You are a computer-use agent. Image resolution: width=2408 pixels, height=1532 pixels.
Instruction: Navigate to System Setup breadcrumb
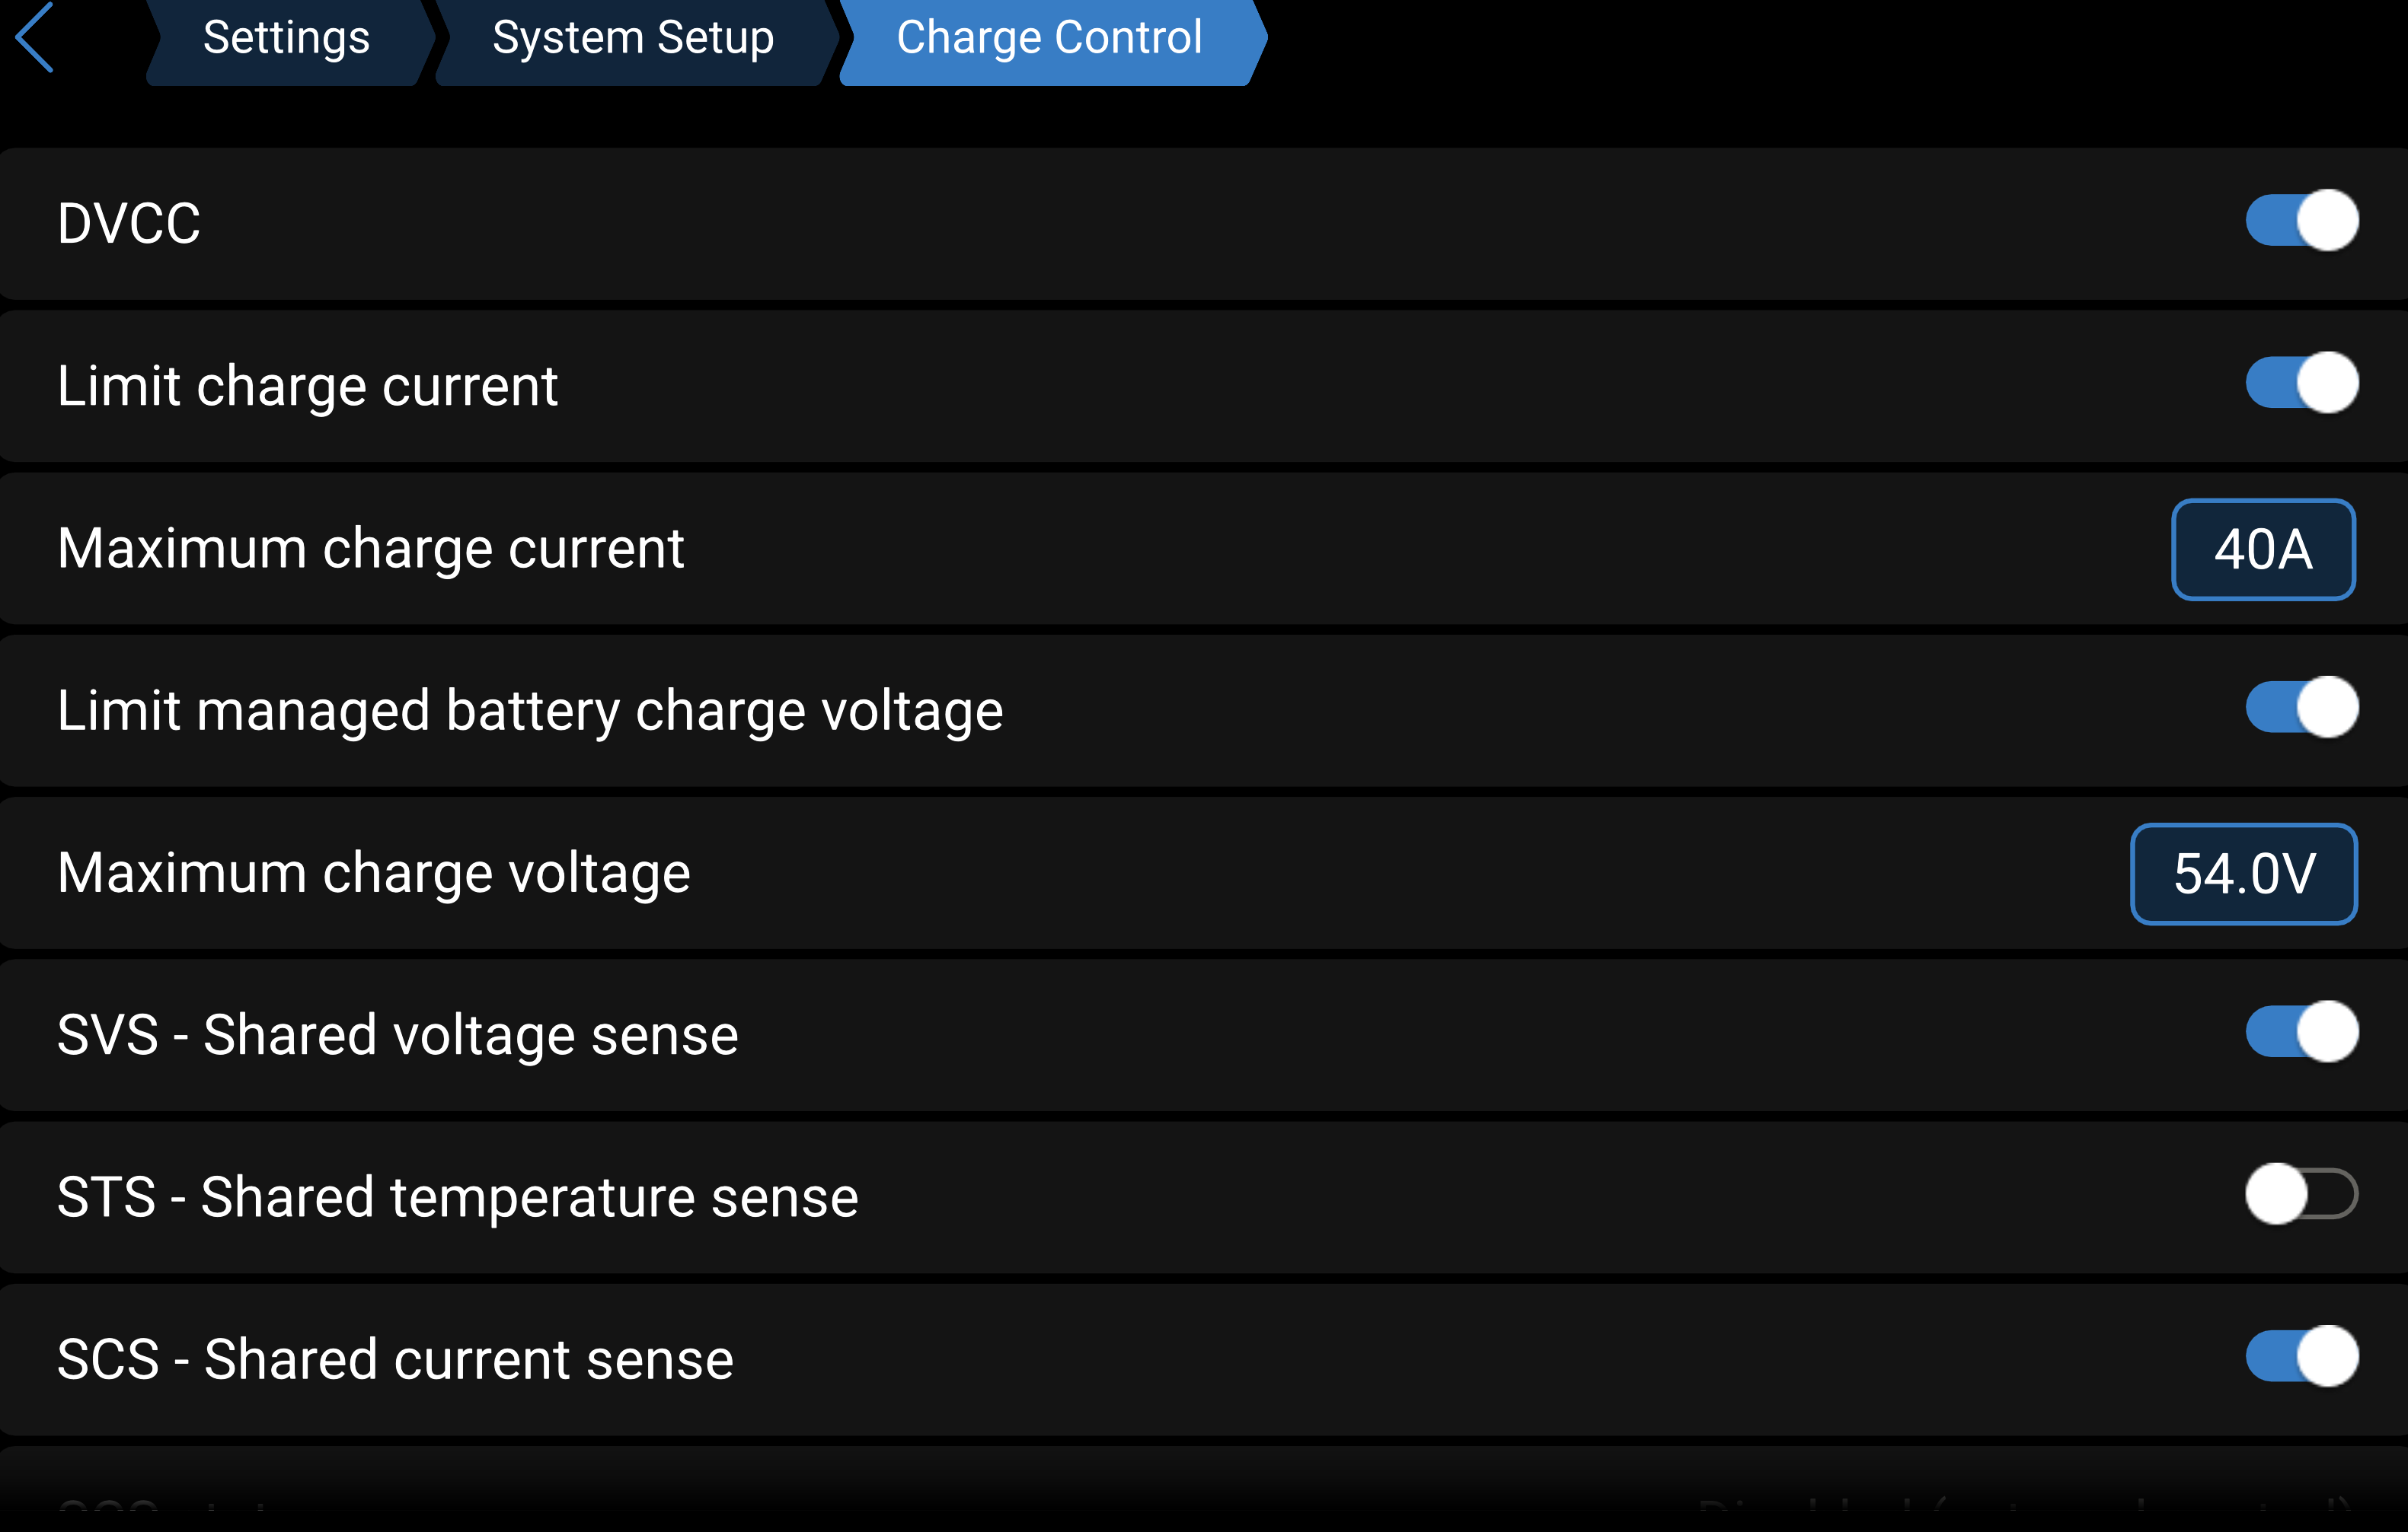click(x=633, y=38)
